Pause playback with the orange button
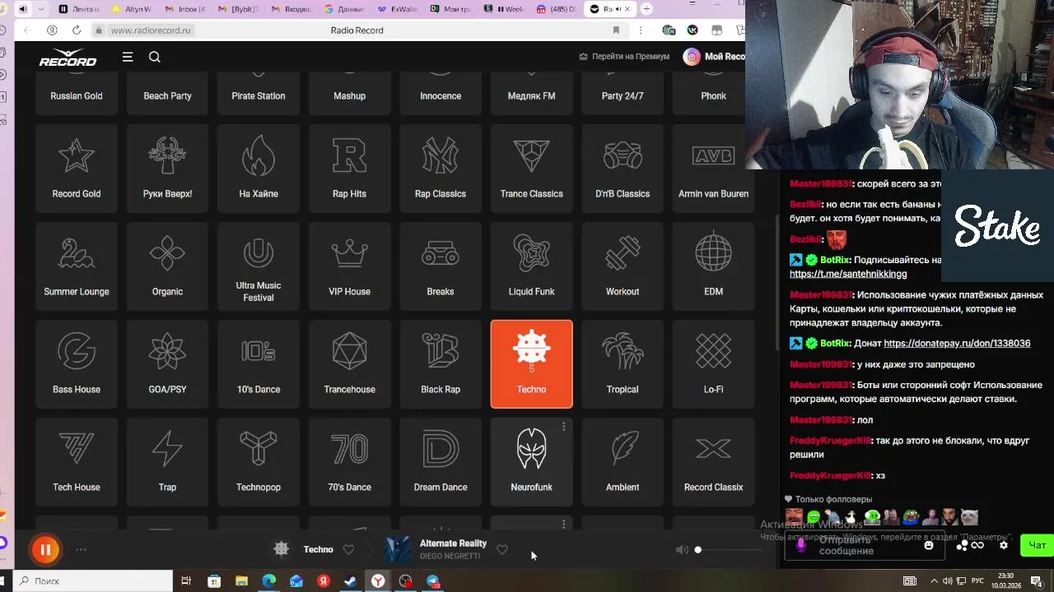 click(x=45, y=549)
